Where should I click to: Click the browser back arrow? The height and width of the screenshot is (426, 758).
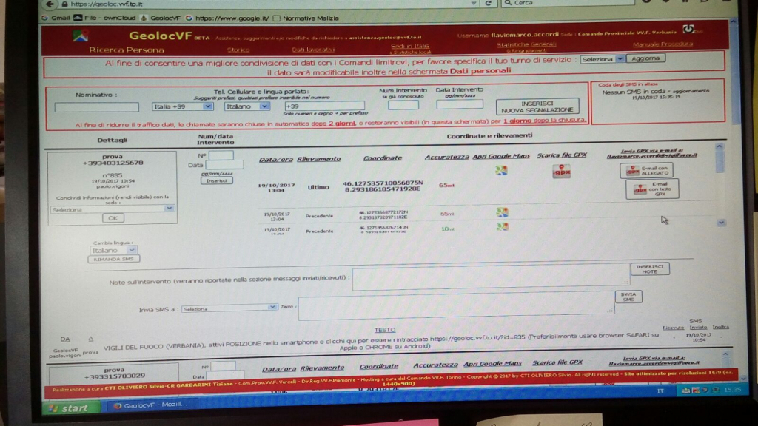click(50, 4)
